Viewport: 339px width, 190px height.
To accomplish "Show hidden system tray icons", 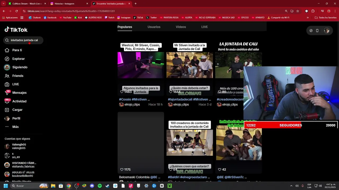I will [291, 186].
